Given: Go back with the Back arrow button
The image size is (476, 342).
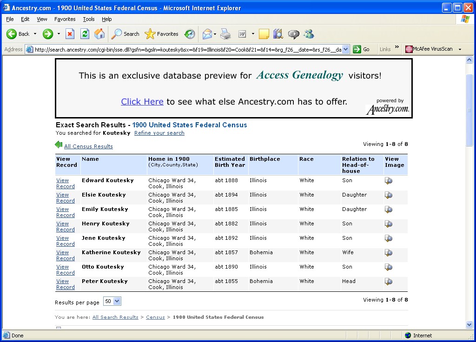Looking at the screenshot, I should [x=18, y=33].
